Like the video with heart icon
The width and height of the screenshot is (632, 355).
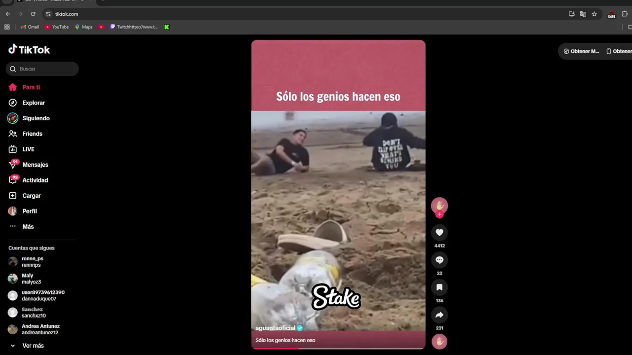click(439, 232)
